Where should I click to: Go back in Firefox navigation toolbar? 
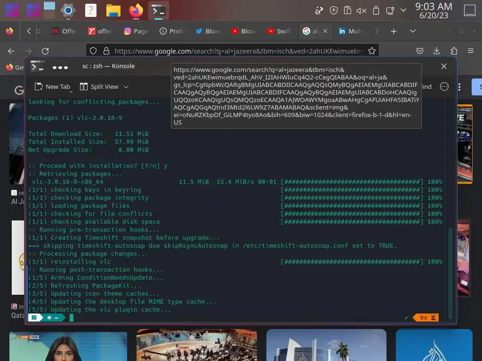click(x=11, y=51)
